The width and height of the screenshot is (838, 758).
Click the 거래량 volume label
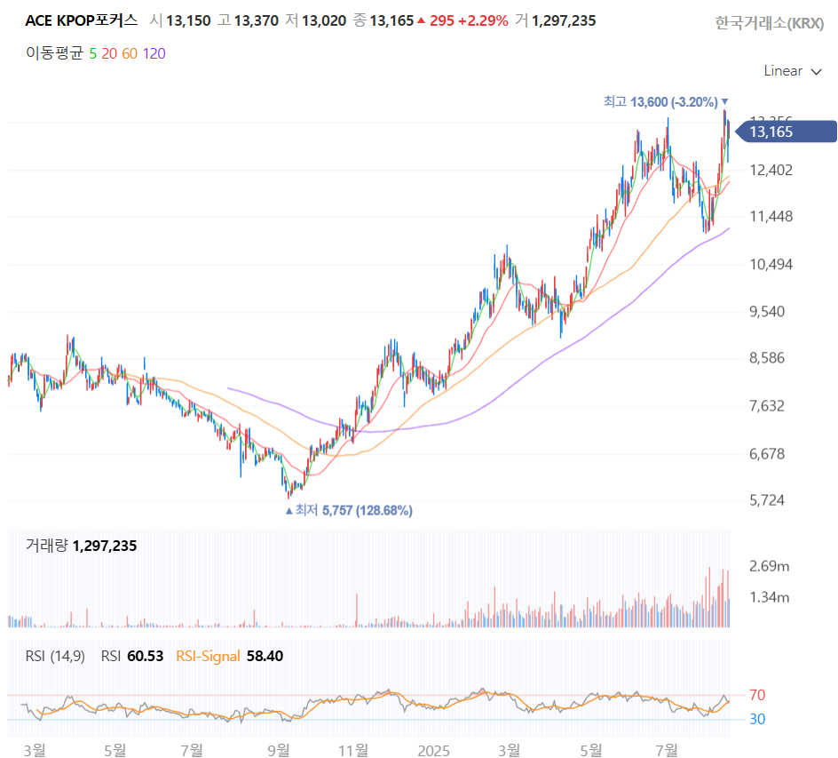[x=47, y=546]
